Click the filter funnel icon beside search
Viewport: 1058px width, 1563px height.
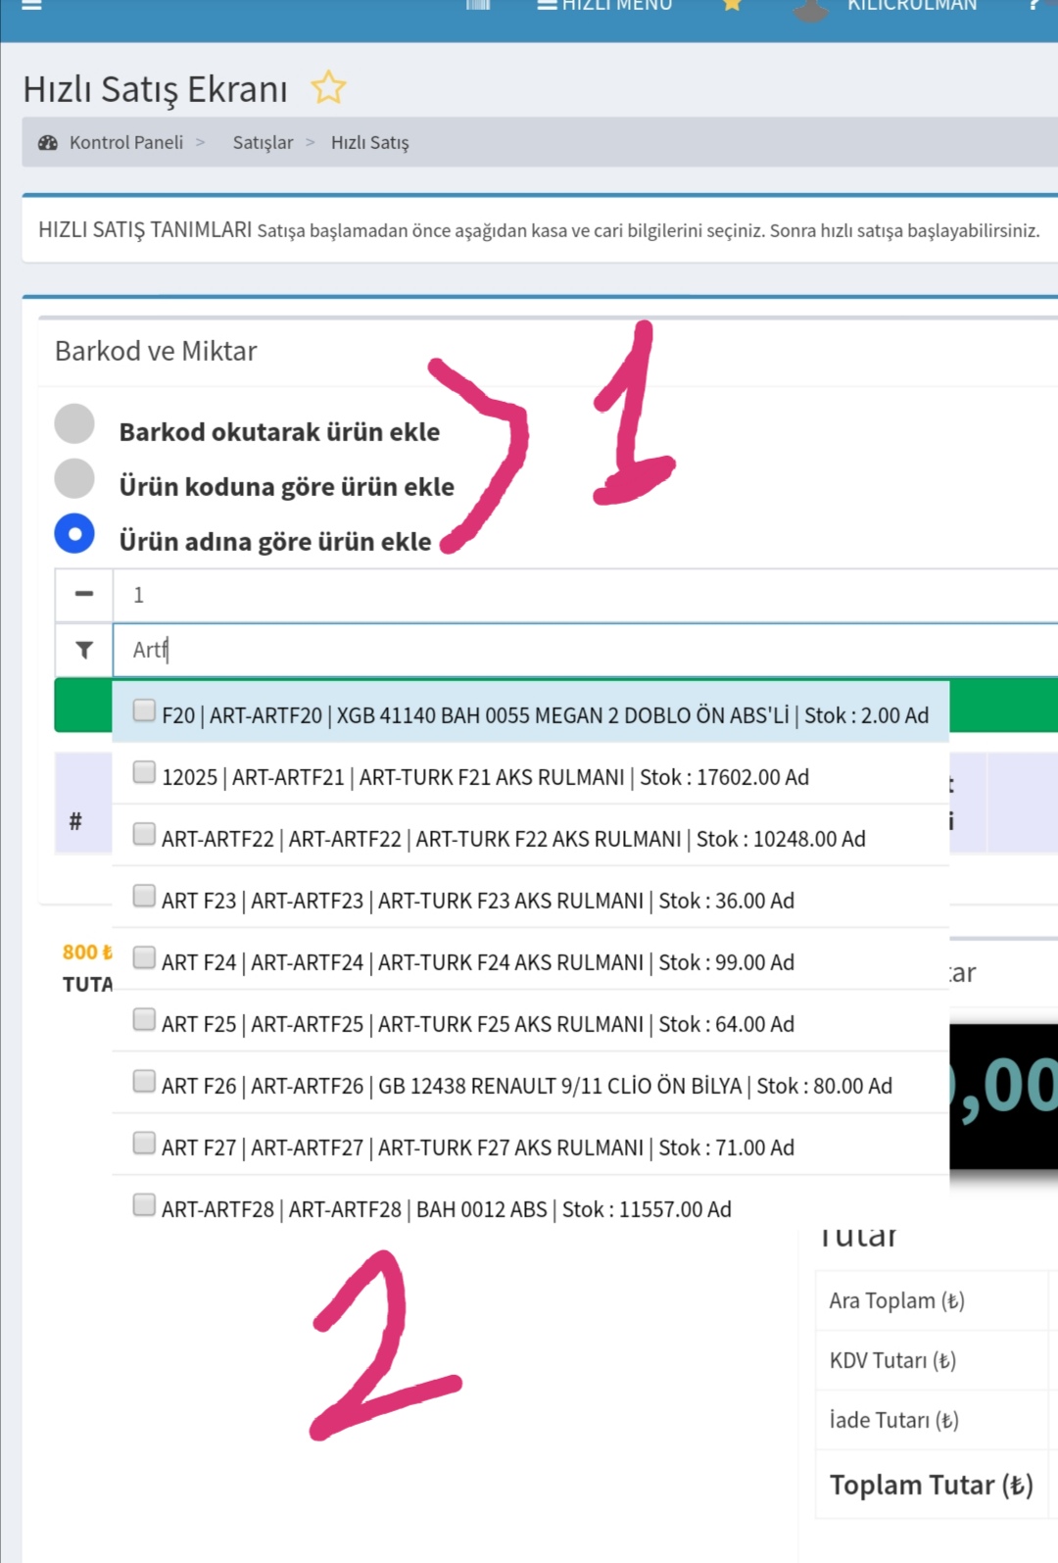(x=84, y=650)
